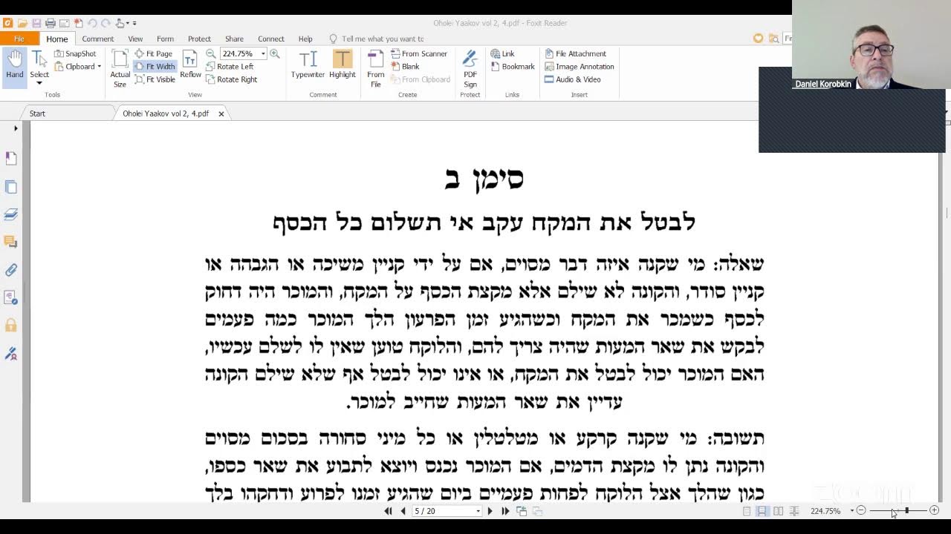Screen dimensions: 951x534
Task: Open the status bar zoom percentage dropdown
Action: click(x=852, y=511)
